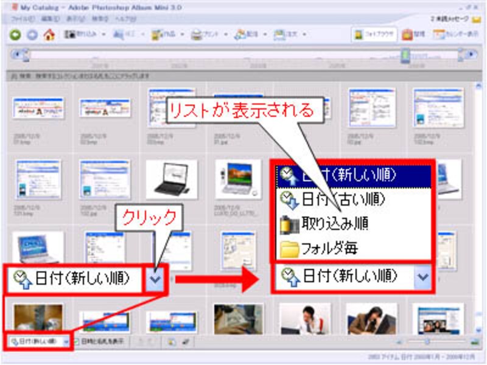Click the rotate-right icon in bottom bar
This screenshot has width=487, height=365.
(151, 342)
